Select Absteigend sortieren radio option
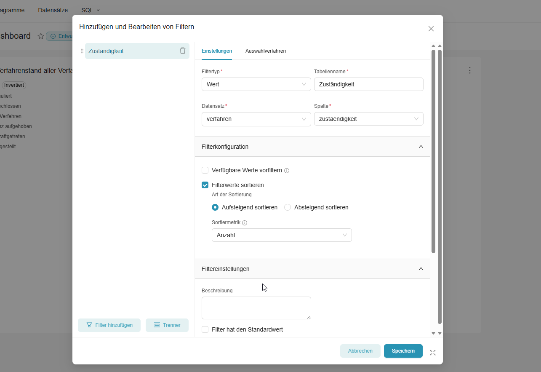The image size is (541, 372). coord(288,207)
